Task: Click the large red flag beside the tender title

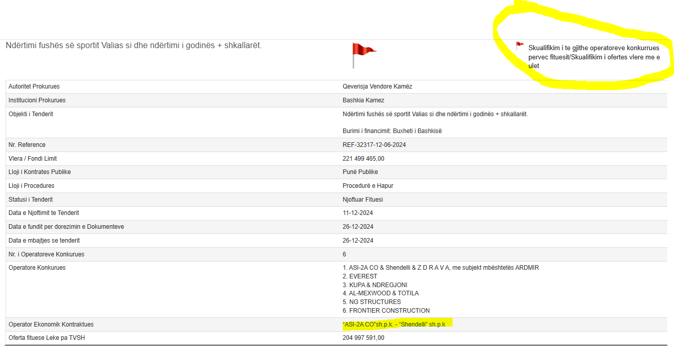Action: (363, 51)
